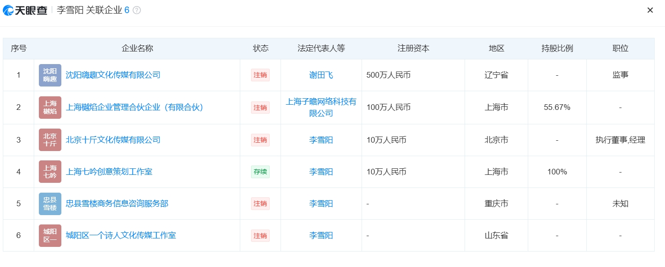Open 忠县雪楼商务信息咨询服务部 link
The width and height of the screenshot is (665, 267).
(x=117, y=203)
